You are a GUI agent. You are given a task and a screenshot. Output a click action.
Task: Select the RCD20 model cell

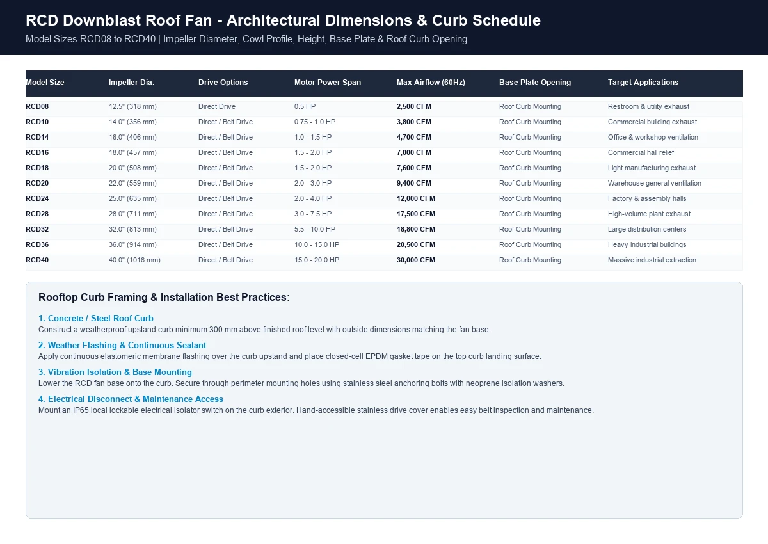tap(37, 183)
